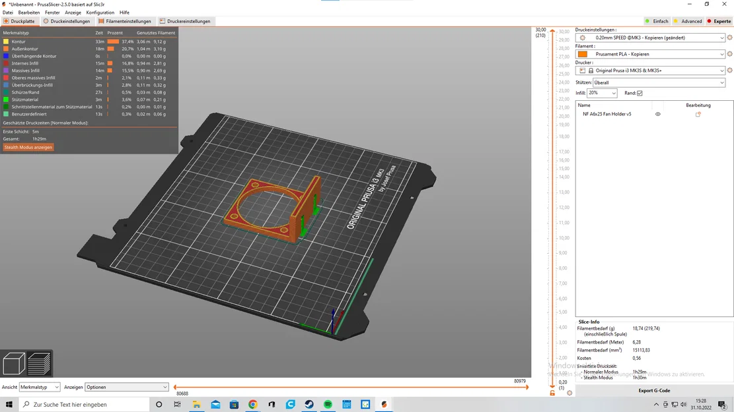
Task: Click the gear icon inside print settings dropdown
Action: (582, 38)
